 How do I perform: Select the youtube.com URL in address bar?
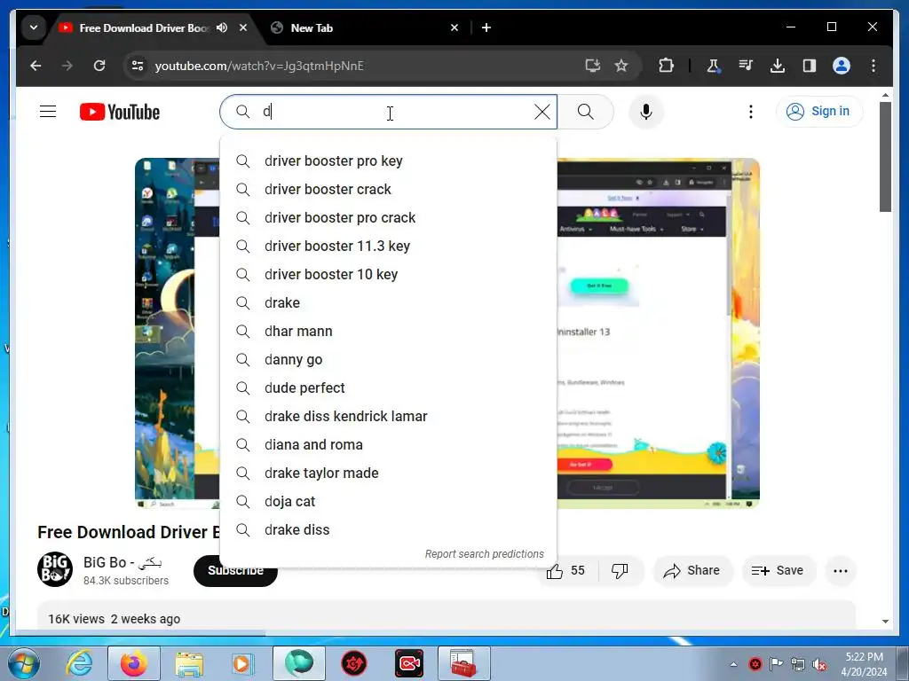(259, 66)
